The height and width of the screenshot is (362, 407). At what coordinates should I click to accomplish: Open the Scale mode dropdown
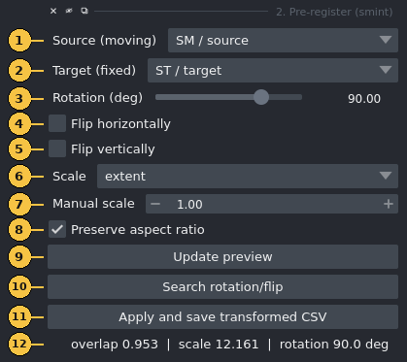tap(248, 176)
